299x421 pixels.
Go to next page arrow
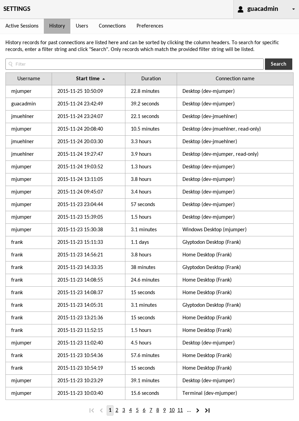[198, 410]
